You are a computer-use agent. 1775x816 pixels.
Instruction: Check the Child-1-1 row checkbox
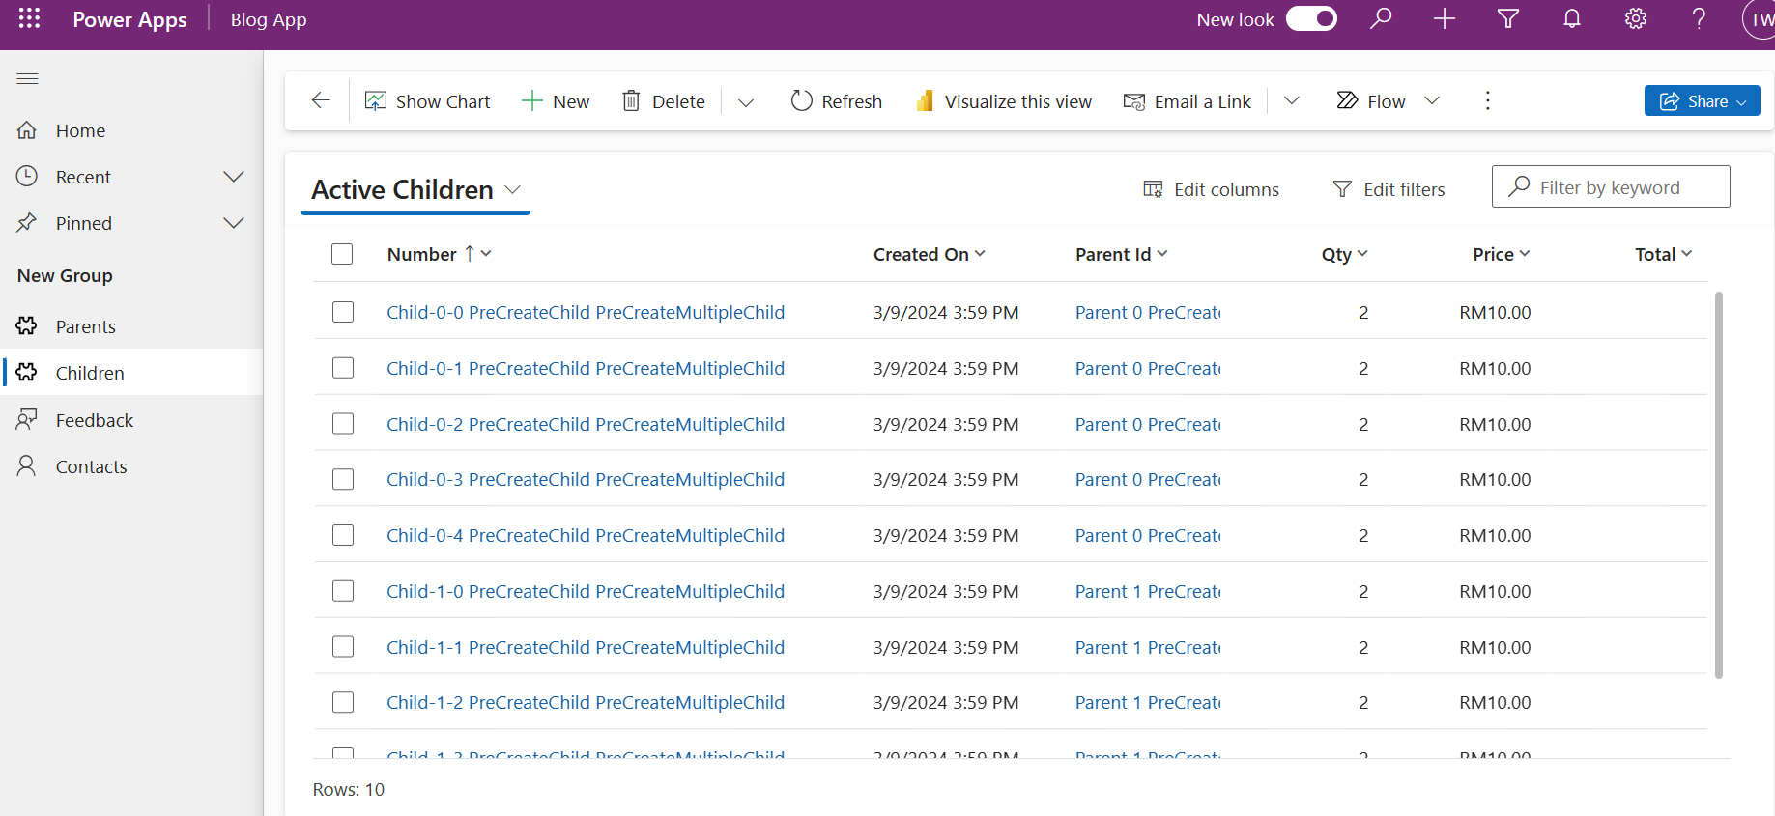[343, 647]
